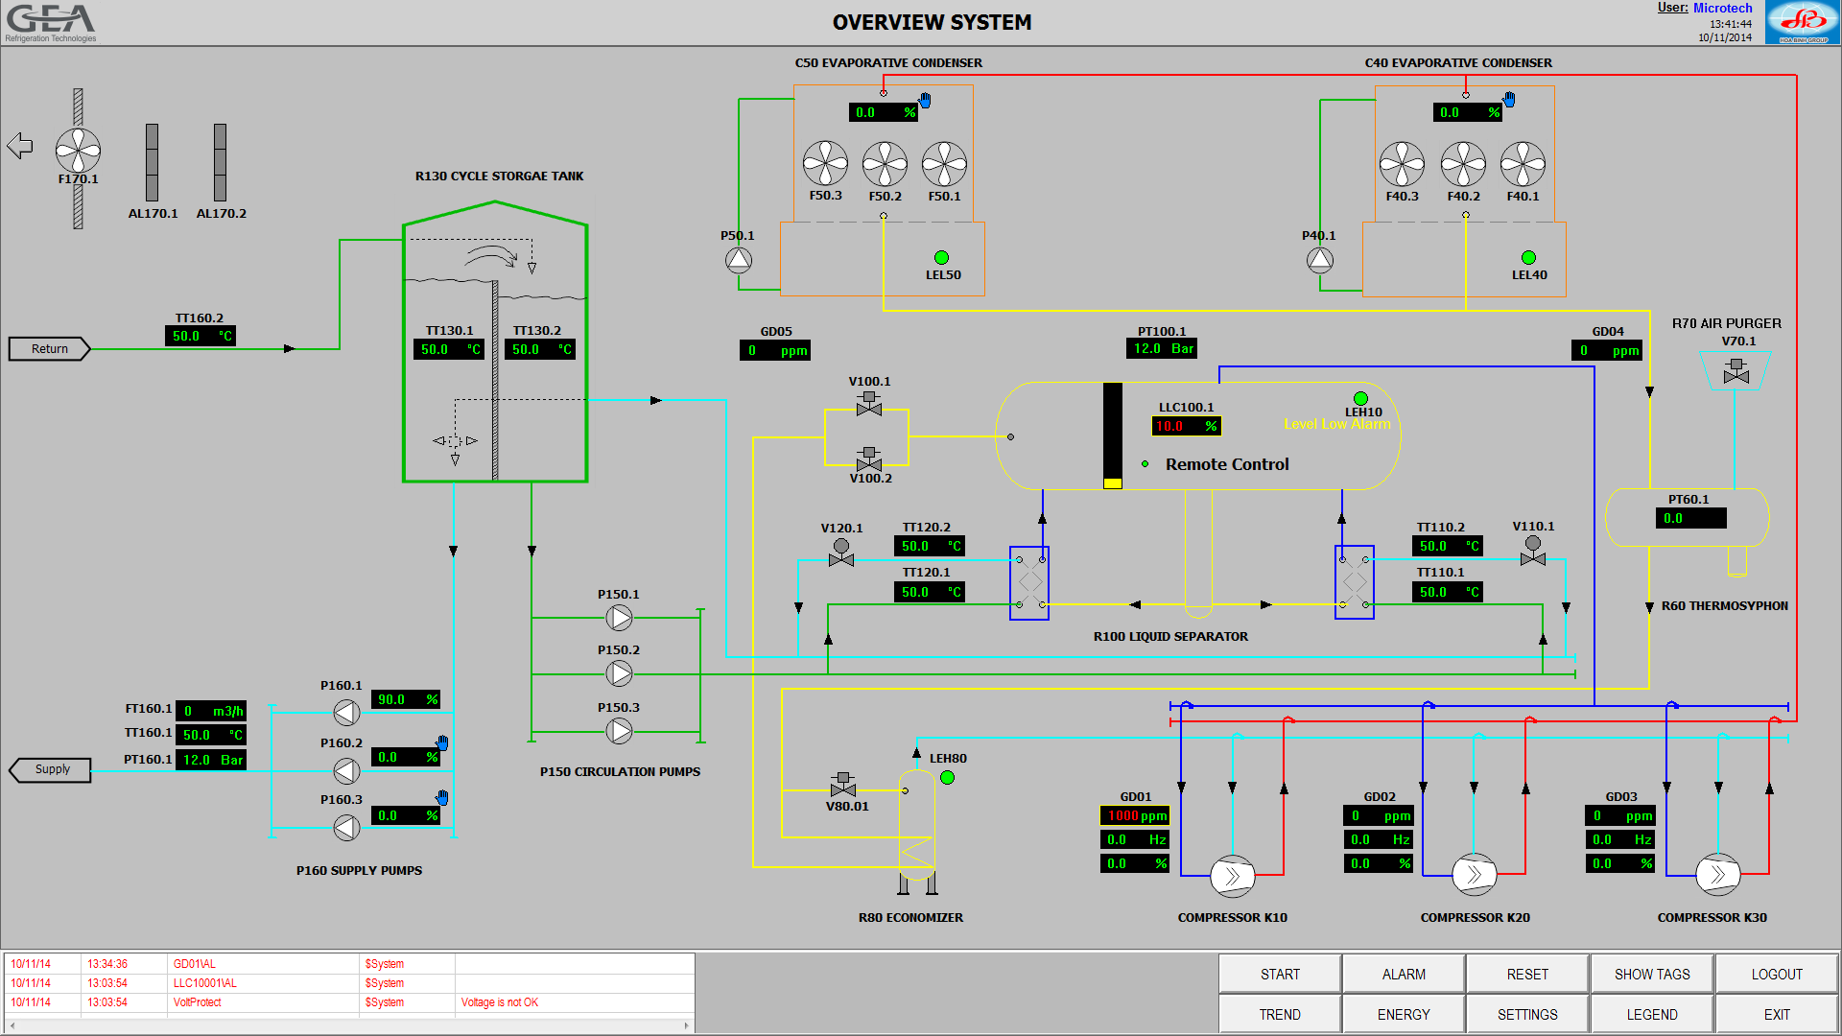Click the back arrow near F170.1

pyautogui.click(x=20, y=146)
